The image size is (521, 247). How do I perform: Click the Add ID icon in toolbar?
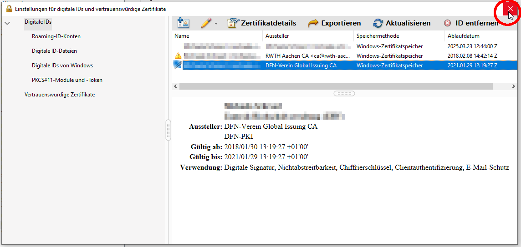(183, 23)
